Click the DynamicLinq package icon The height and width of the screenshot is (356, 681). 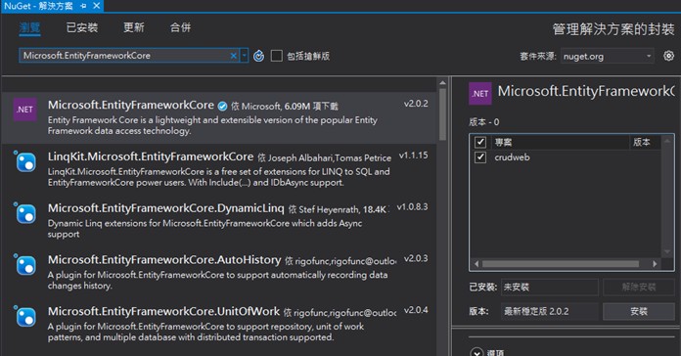point(25,213)
